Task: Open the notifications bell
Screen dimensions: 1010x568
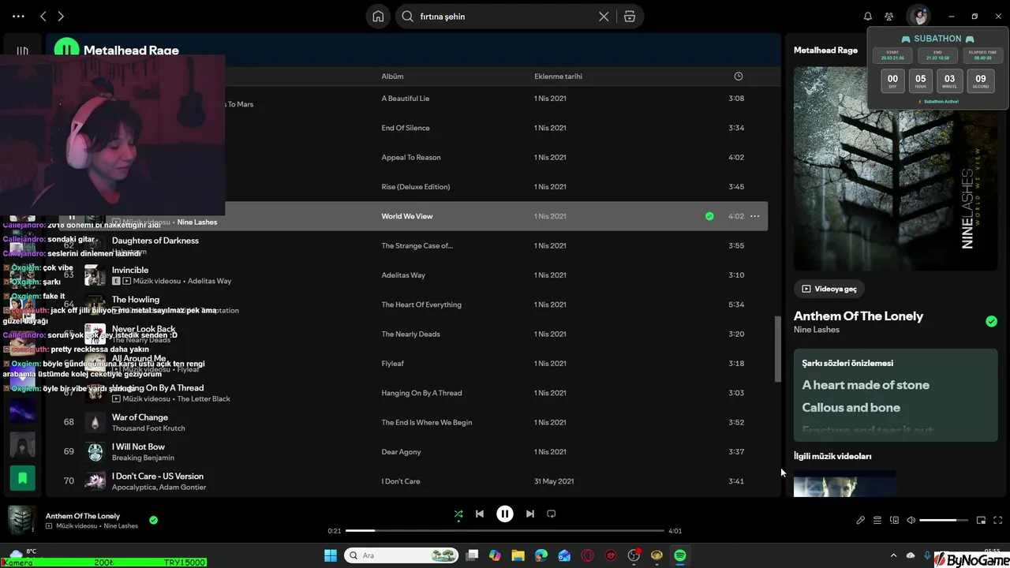Action: click(868, 17)
